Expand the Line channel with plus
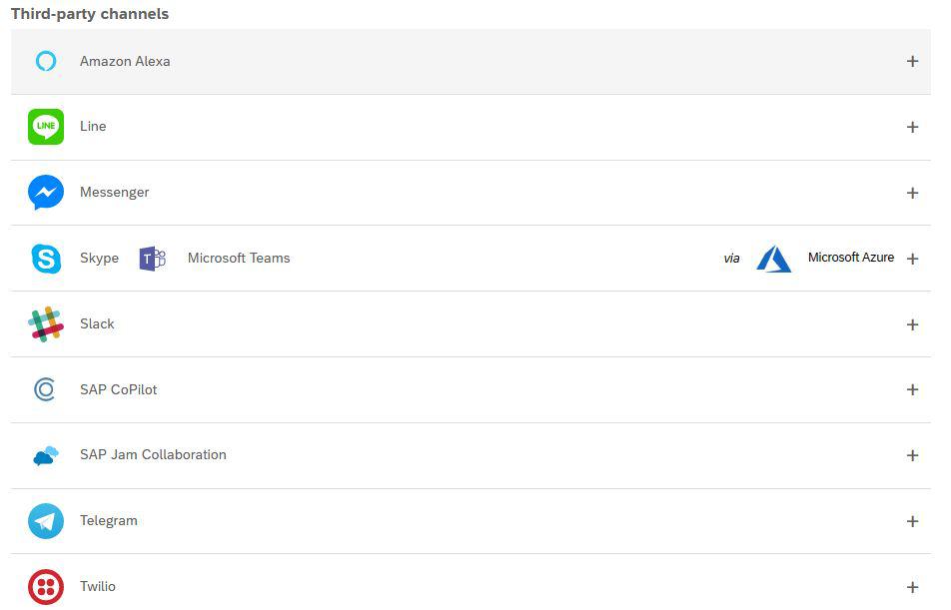The width and height of the screenshot is (951, 610). tap(912, 128)
